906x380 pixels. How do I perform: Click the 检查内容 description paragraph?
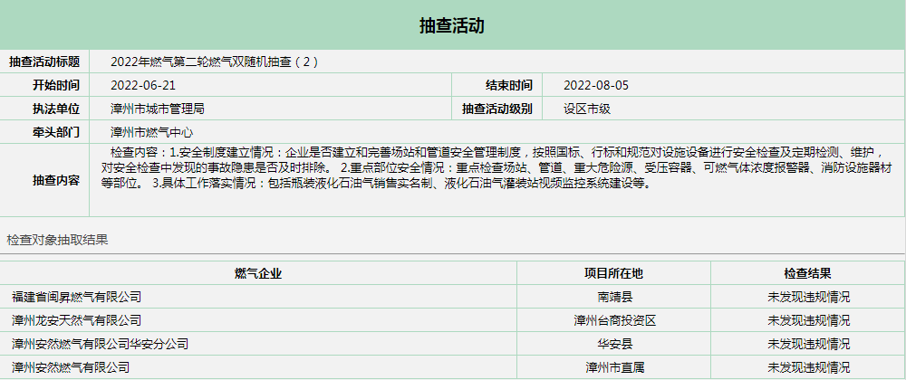tap(489, 166)
